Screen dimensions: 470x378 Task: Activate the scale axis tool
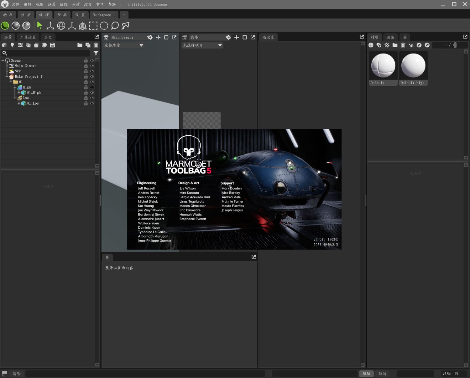pyautogui.click(x=72, y=26)
